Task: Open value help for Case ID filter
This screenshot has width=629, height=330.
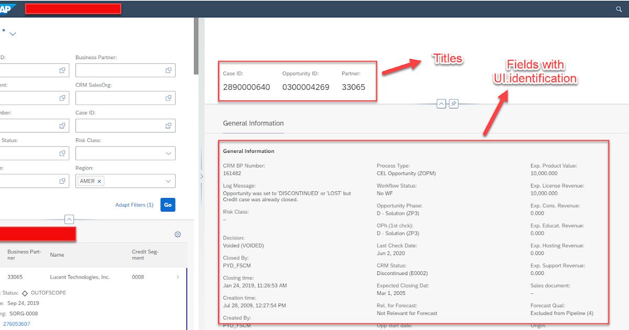Action: tap(168, 125)
